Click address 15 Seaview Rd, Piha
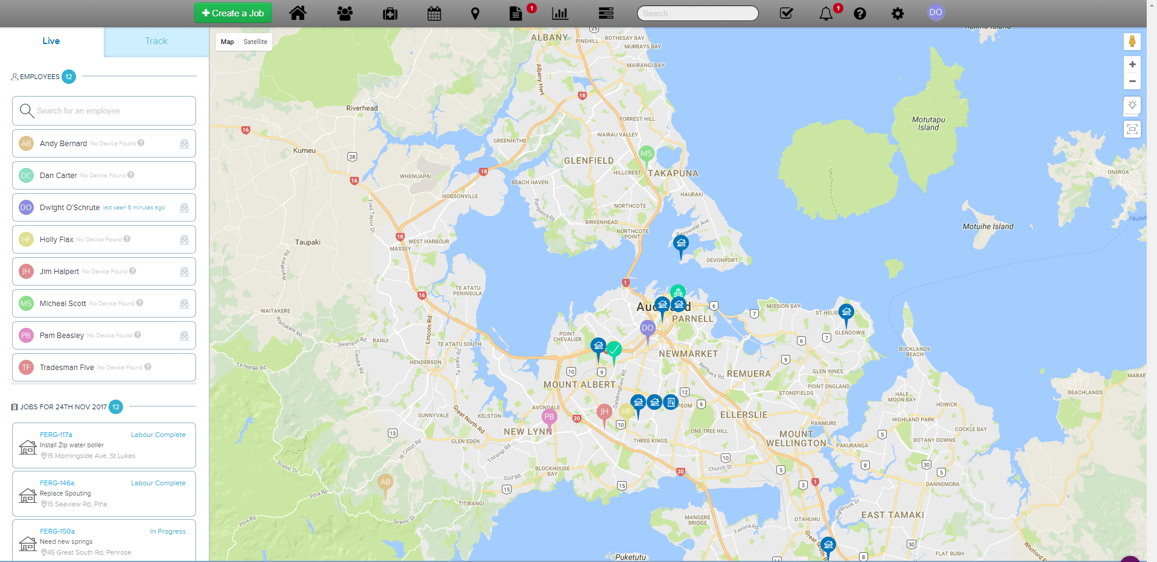 pyautogui.click(x=74, y=504)
